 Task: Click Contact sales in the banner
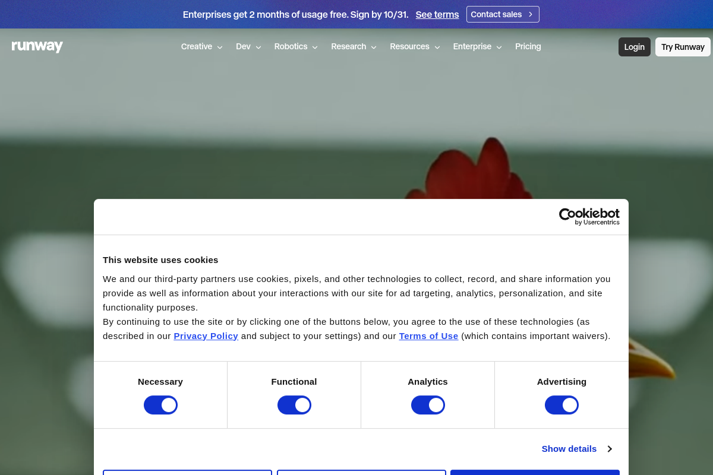(503, 14)
